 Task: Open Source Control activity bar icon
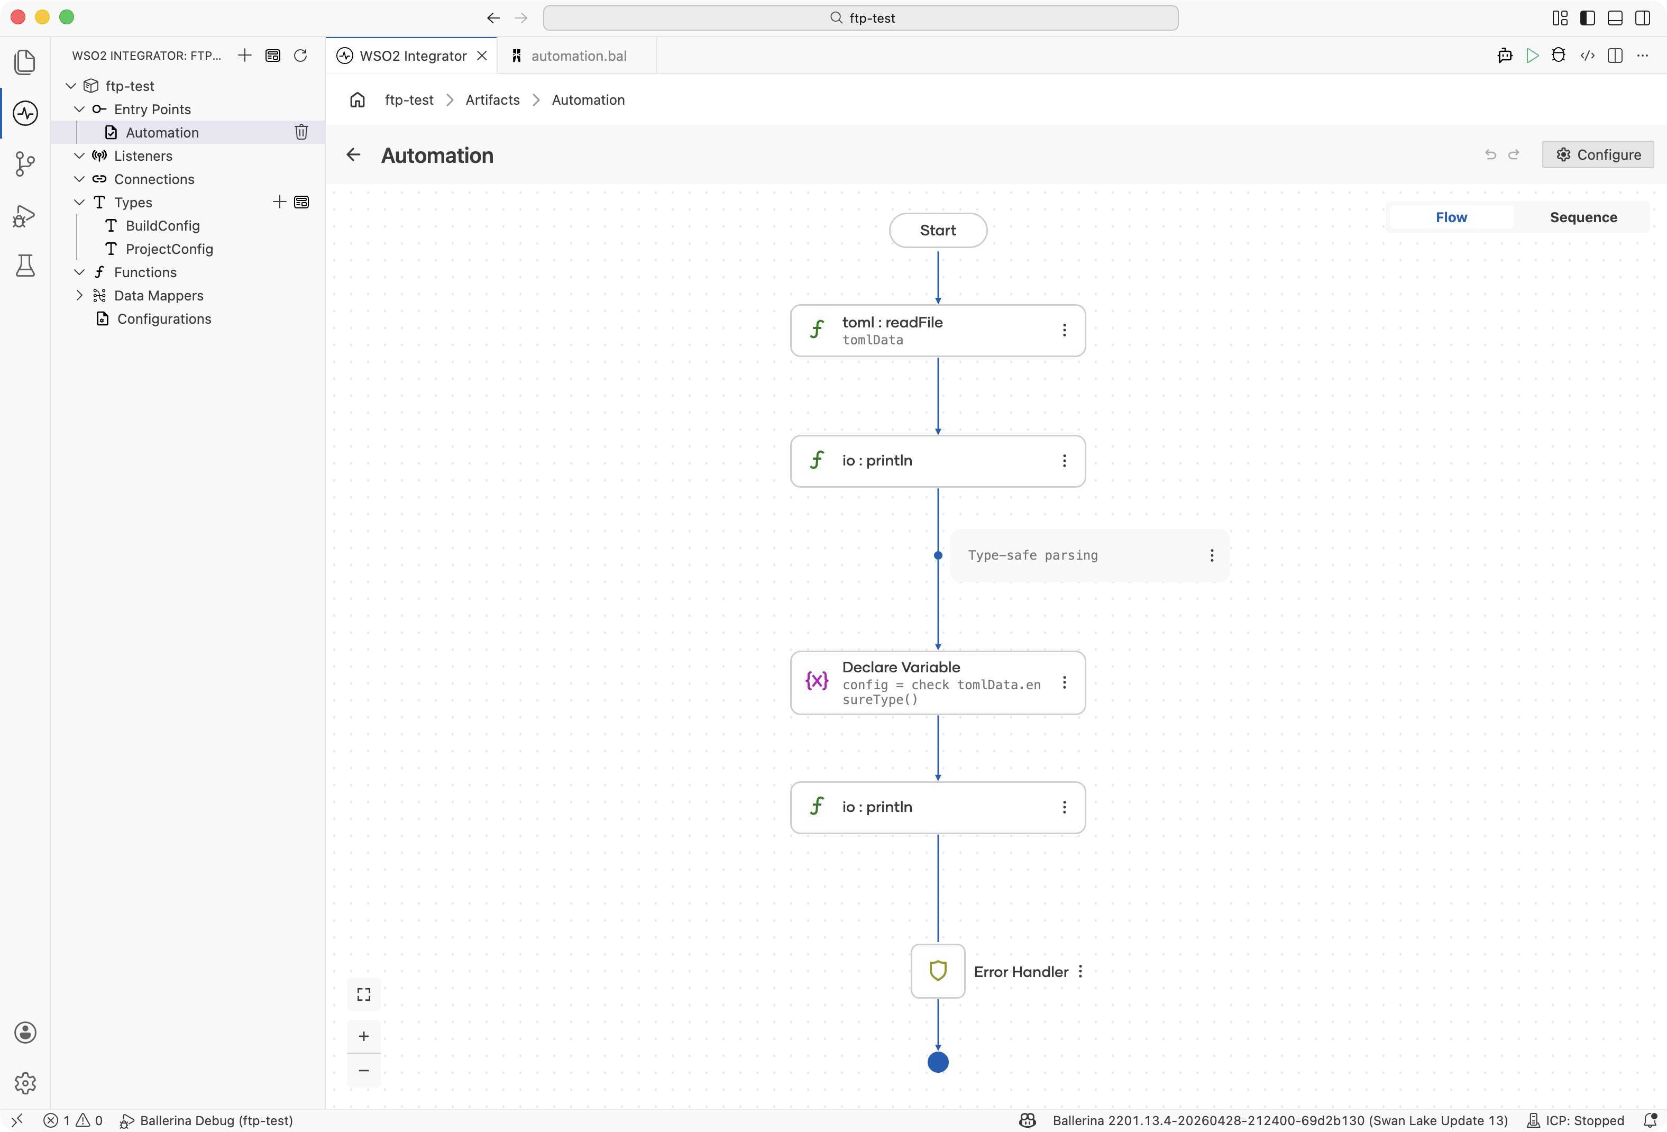pos(25,165)
